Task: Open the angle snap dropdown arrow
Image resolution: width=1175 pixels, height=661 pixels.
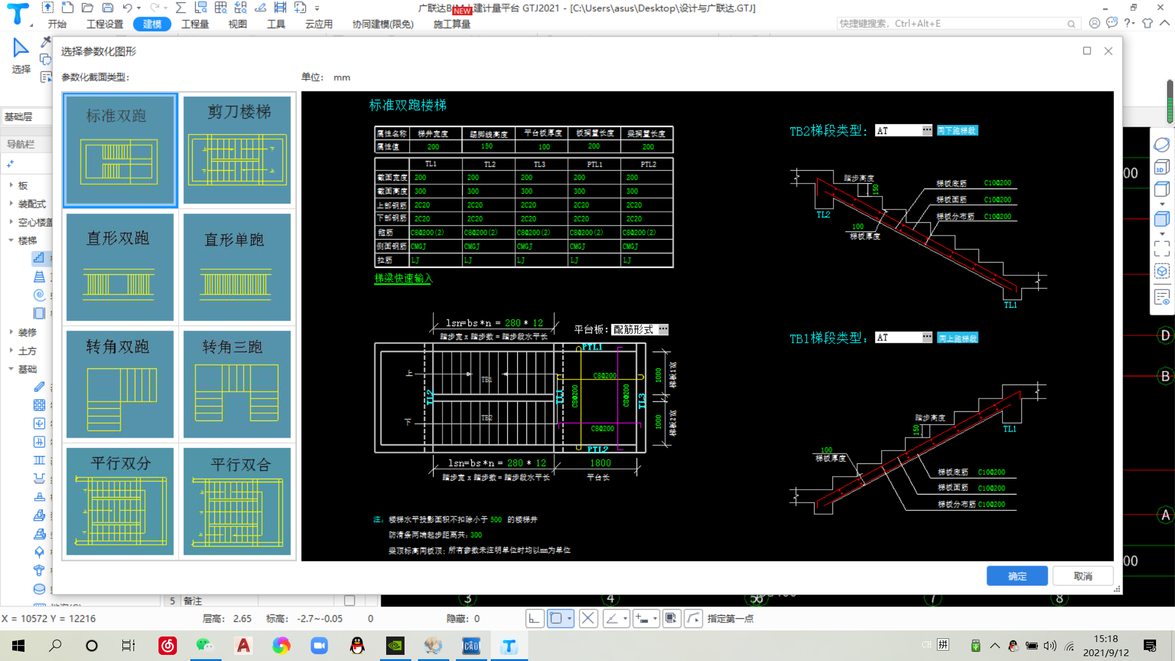Action: coord(625,618)
